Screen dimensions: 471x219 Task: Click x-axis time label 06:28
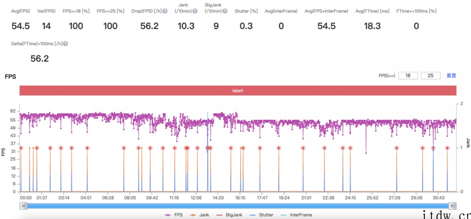pos(108,198)
